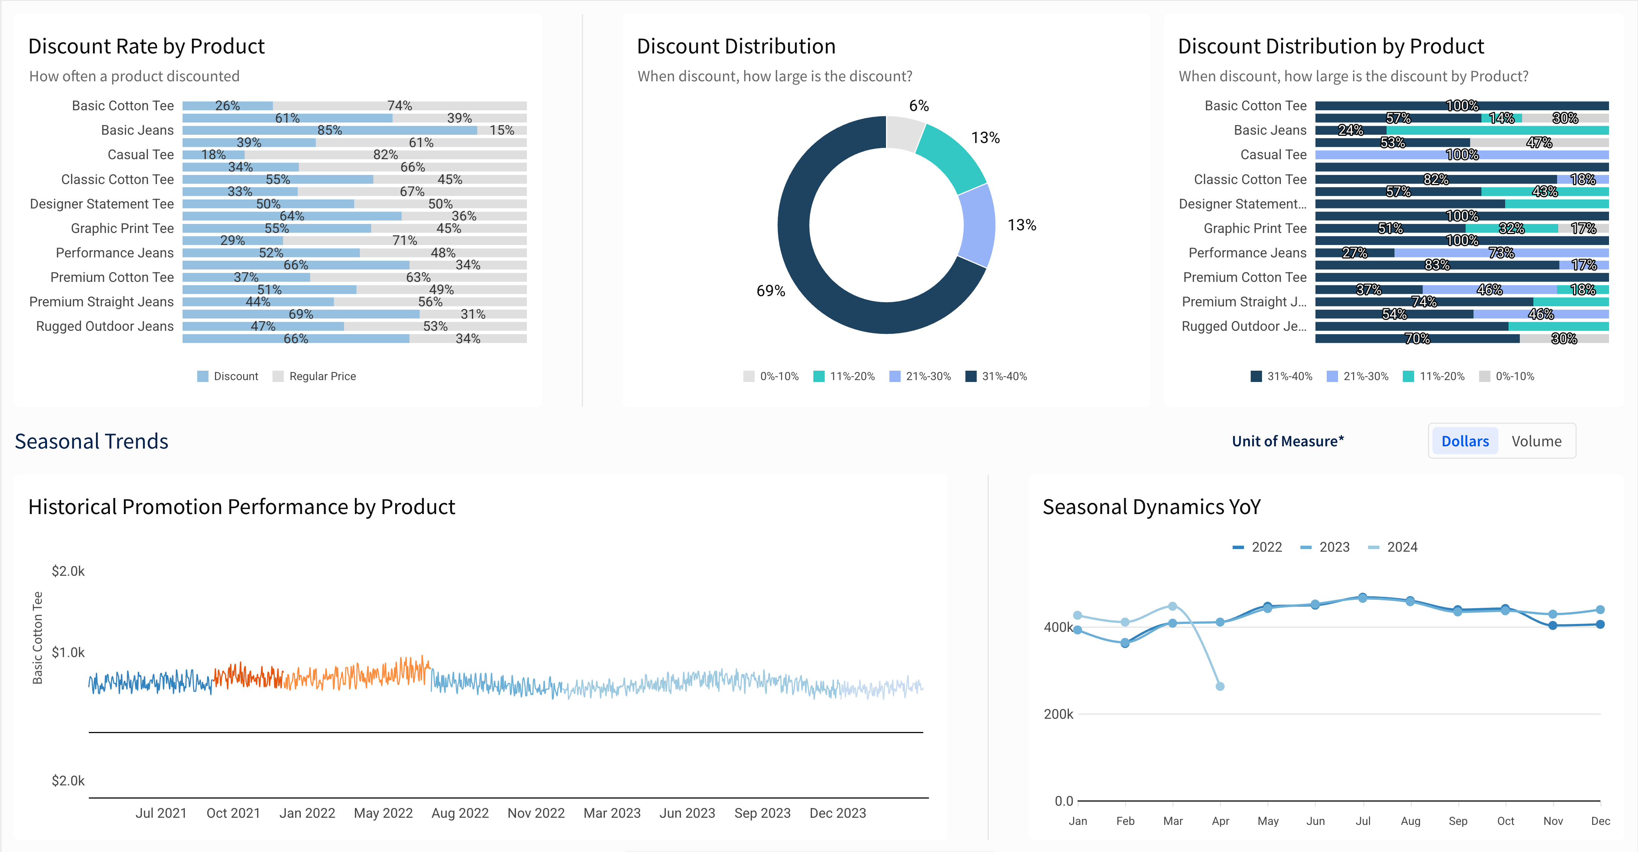Image resolution: width=1638 pixels, height=852 pixels.
Task: Toggle Discount legend swatch
Action: [203, 376]
